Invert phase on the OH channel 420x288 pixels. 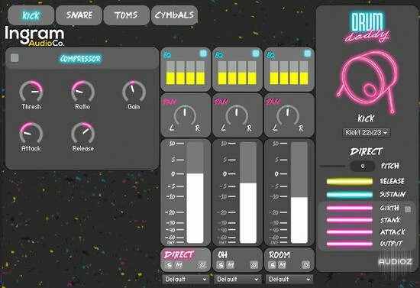coord(254,265)
